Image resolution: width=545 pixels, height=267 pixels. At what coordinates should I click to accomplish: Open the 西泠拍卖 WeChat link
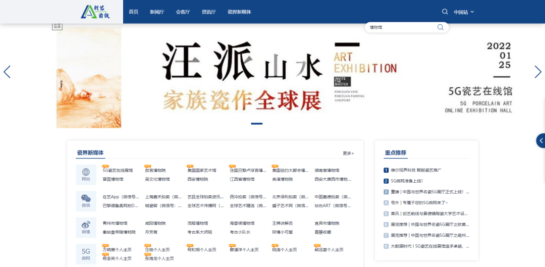pos(248,197)
